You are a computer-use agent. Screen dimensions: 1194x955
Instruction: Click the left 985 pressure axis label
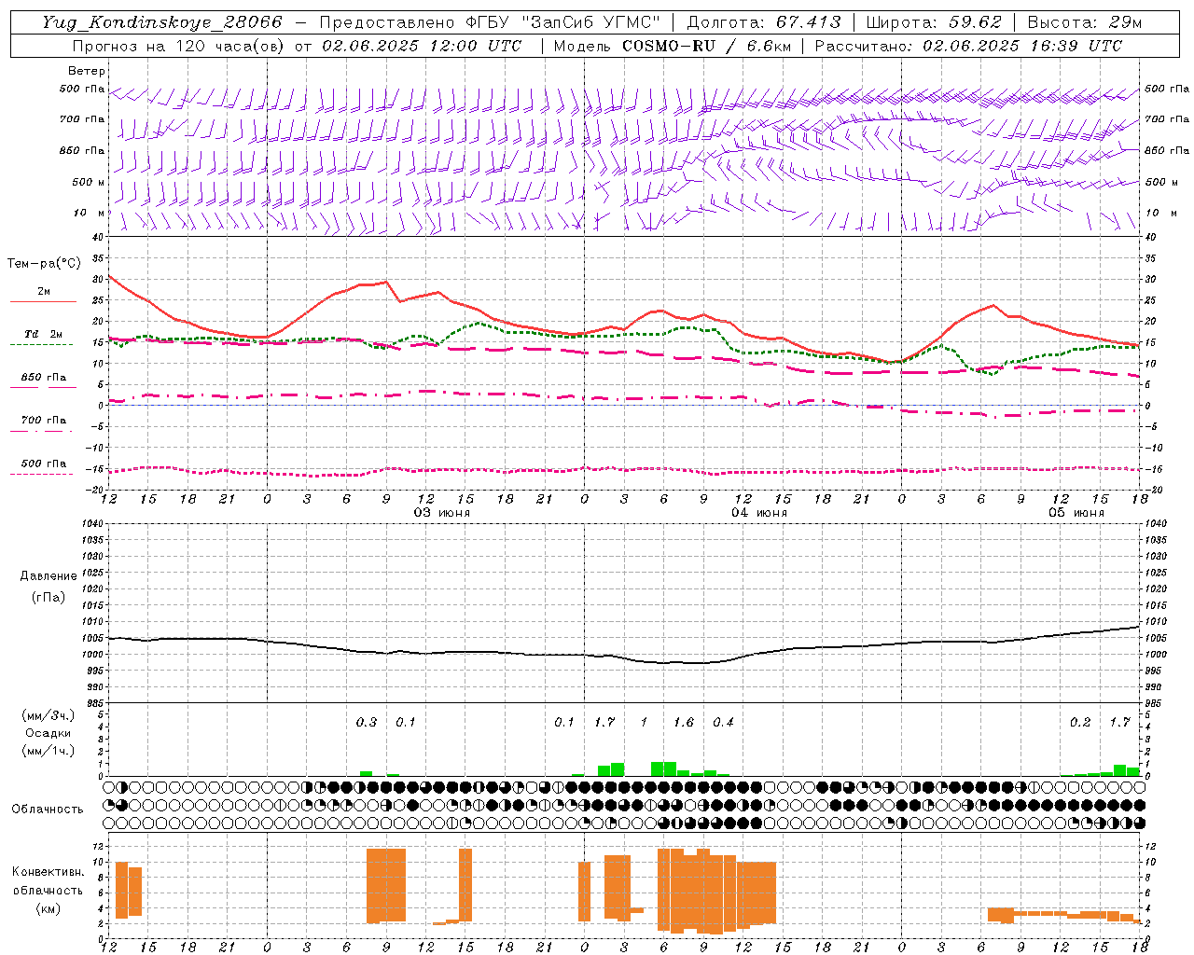[x=94, y=703]
